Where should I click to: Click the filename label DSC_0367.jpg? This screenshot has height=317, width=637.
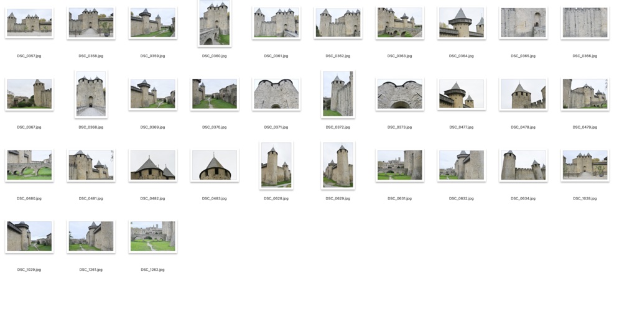[x=29, y=127]
